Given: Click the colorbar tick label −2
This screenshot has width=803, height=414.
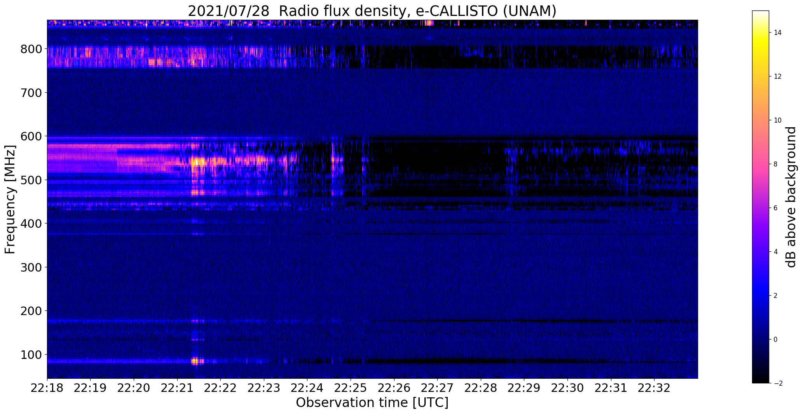Looking at the screenshot, I should (x=778, y=383).
